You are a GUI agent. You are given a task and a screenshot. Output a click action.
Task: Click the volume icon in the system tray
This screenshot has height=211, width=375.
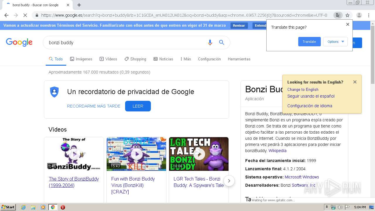[x=340, y=207]
